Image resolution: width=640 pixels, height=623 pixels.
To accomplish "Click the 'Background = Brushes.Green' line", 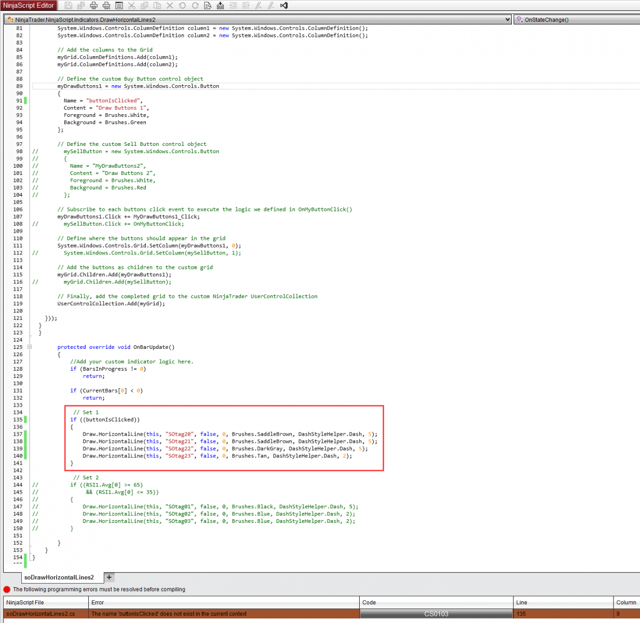I will point(105,123).
